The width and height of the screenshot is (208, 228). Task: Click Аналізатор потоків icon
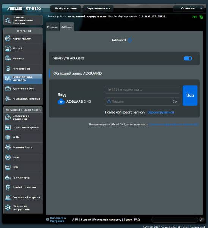[8, 98]
